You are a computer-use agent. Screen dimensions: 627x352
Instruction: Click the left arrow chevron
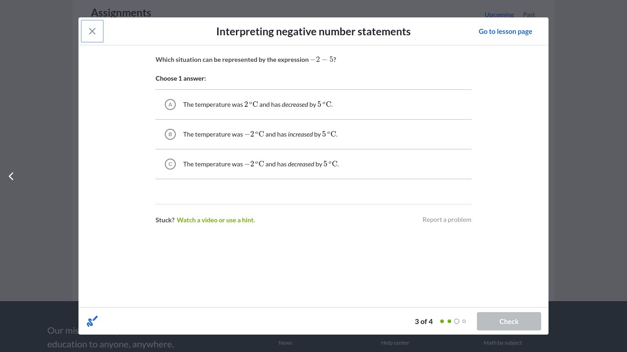click(x=11, y=176)
